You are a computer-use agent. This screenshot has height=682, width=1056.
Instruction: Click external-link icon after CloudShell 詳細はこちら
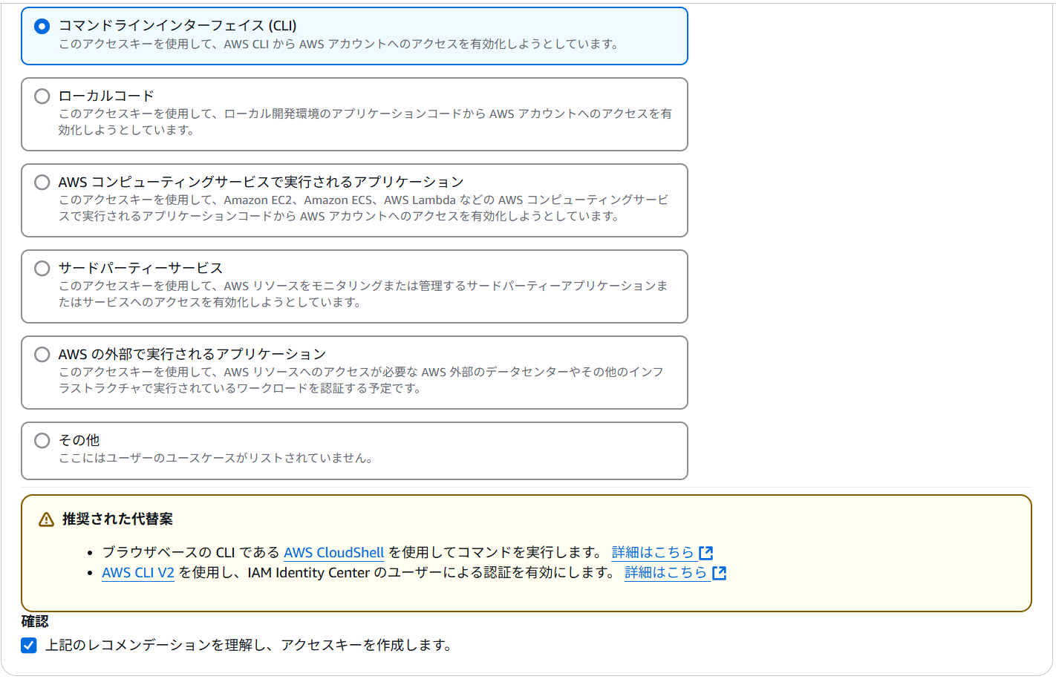(x=706, y=553)
